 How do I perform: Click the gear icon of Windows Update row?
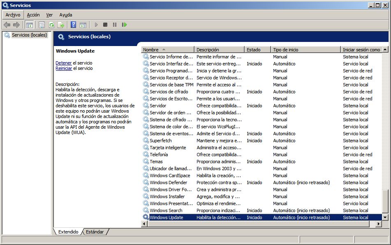(x=146, y=217)
